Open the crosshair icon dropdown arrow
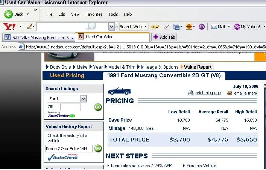 click(194, 27)
